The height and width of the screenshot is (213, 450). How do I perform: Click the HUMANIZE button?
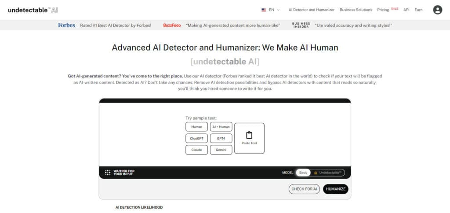click(x=335, y=189)
